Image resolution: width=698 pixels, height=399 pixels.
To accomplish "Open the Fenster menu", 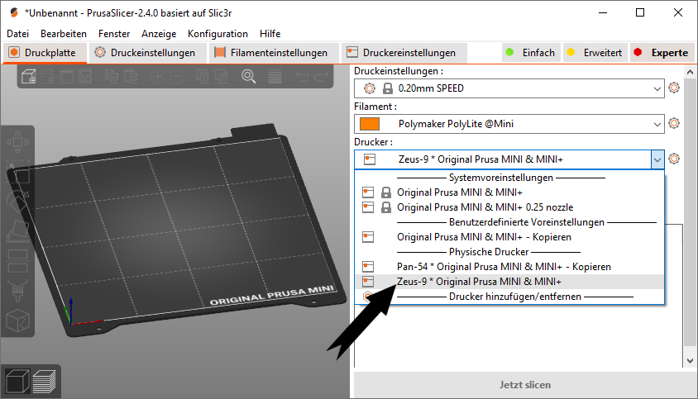I will pyautogui.click(x=114, y=34).
